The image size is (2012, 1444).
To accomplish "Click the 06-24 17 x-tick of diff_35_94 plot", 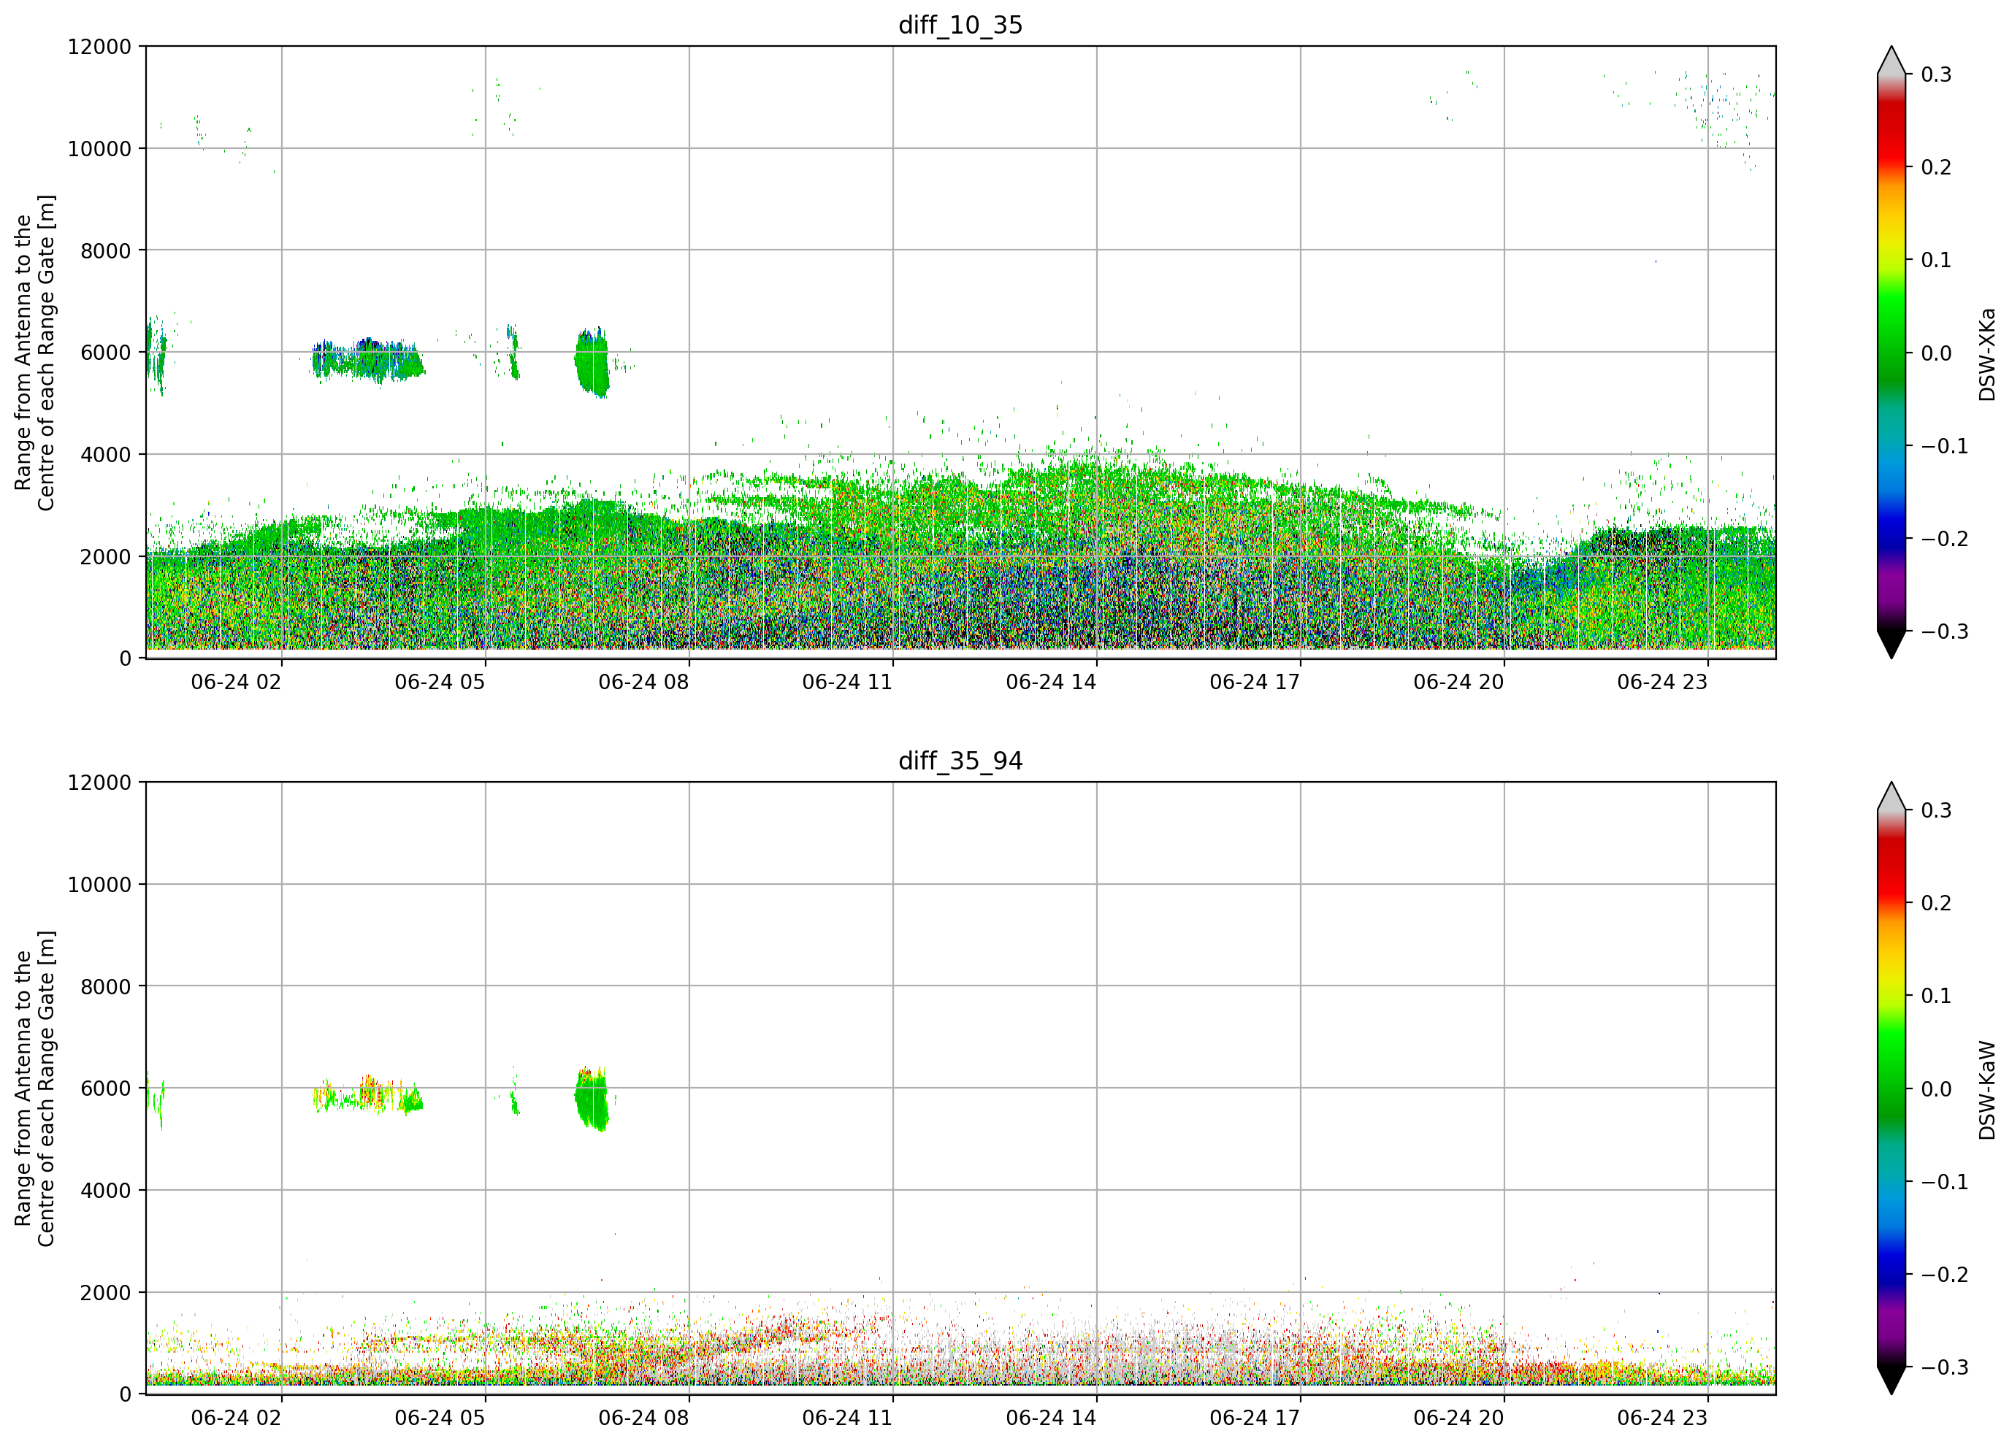I will 1255,1418.
